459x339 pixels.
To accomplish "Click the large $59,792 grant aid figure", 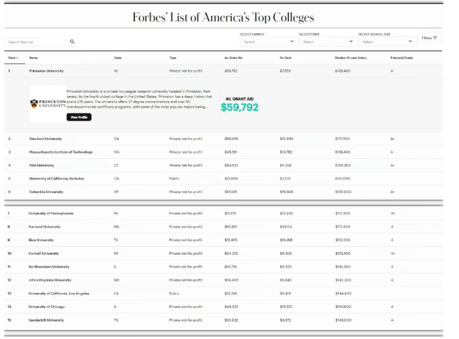I will click(x=240, y=107).
